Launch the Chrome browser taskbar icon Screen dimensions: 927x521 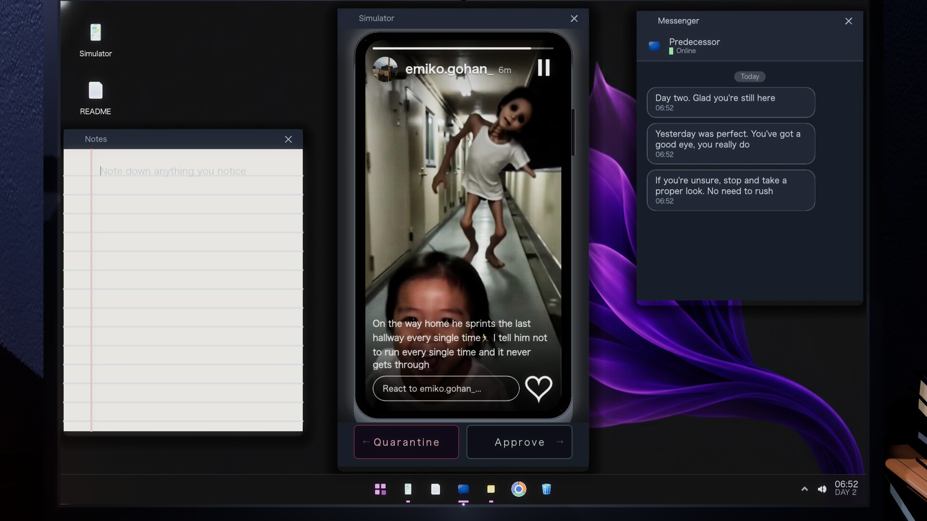coord(519,489)
